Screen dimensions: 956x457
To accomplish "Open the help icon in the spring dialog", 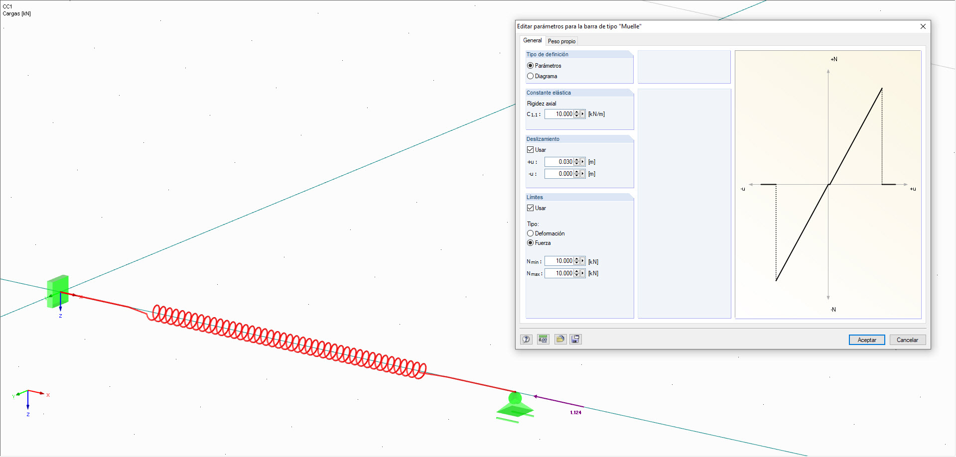I will tap(526, 339).
